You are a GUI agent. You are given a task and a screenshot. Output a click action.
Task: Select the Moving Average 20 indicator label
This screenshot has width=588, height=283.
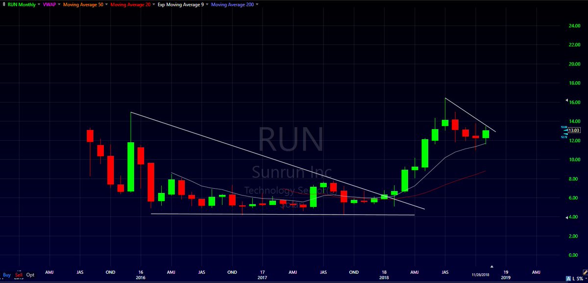130,4
